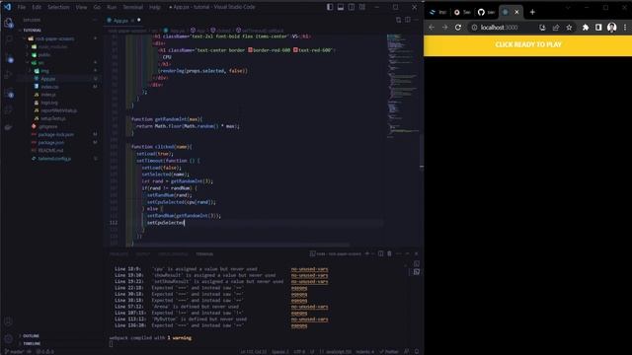This screenshot has width=632, height=355.
Task: Click the open changes editor icon
Action: click(399, 20)
